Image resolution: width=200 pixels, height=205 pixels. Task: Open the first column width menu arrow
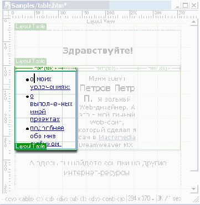[x=56, y=69]
